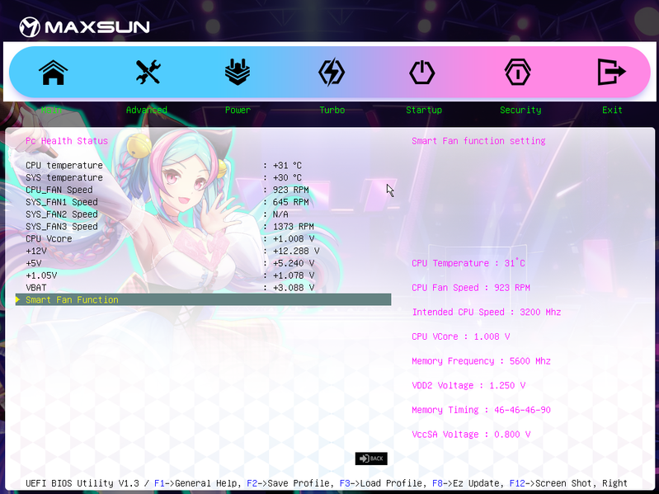Click F2 Save Profile hint
The height and width of the screenshot is (494, 659).
[x=290, y=483]
